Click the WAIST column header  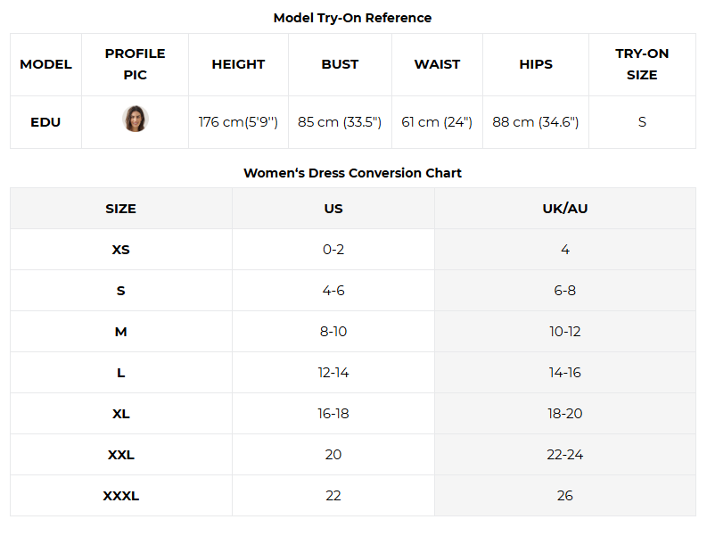[438, 64]
